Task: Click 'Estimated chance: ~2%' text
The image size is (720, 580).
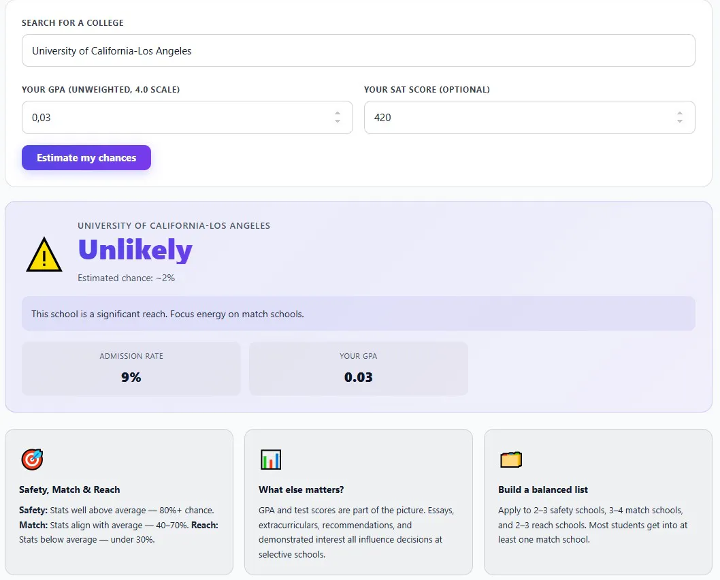Action: [x=127, y=278]
